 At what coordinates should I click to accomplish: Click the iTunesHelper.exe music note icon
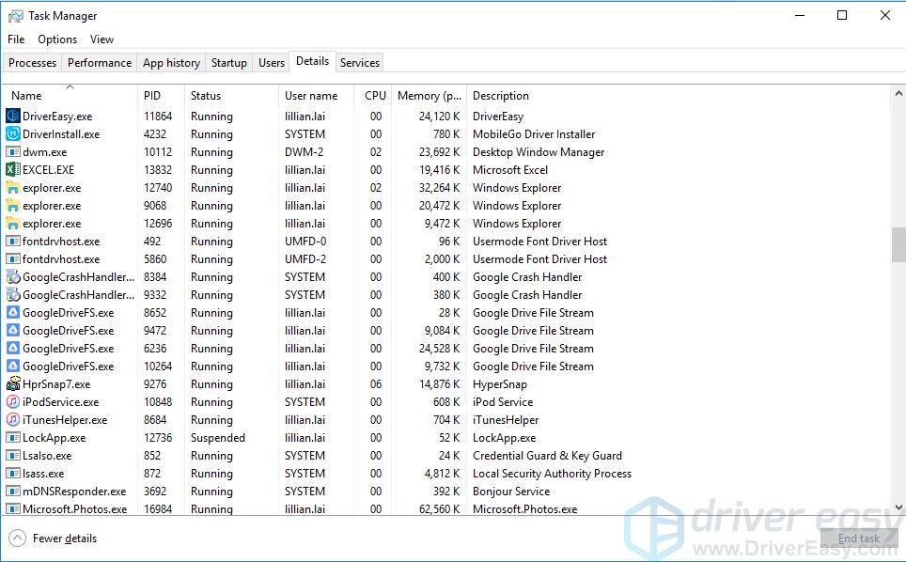coord(13,419)
